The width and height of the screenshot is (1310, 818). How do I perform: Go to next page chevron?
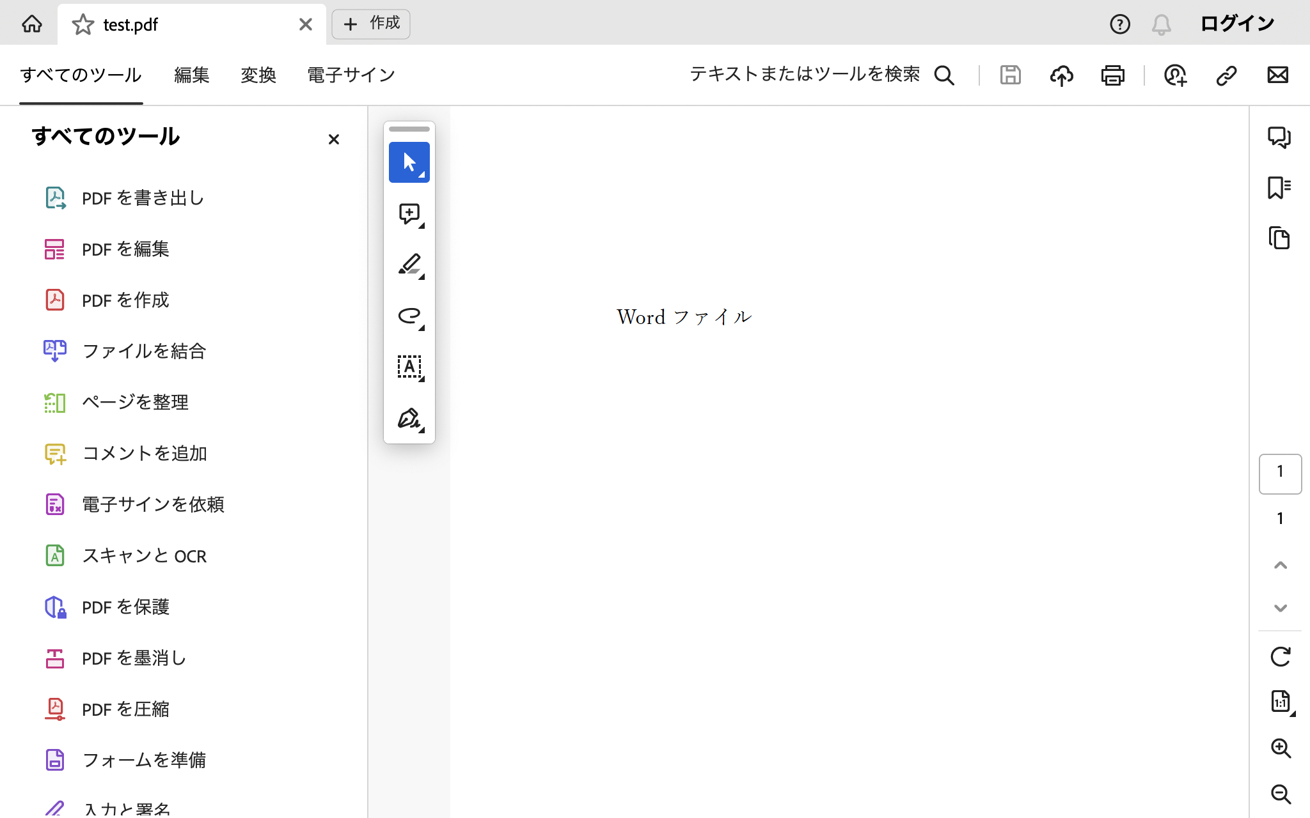click(1280, 608)
